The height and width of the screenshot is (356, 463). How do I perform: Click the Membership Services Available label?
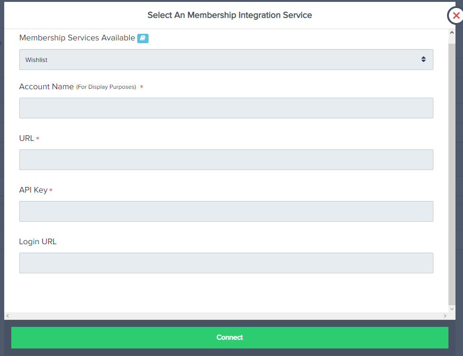pos(77,38)
